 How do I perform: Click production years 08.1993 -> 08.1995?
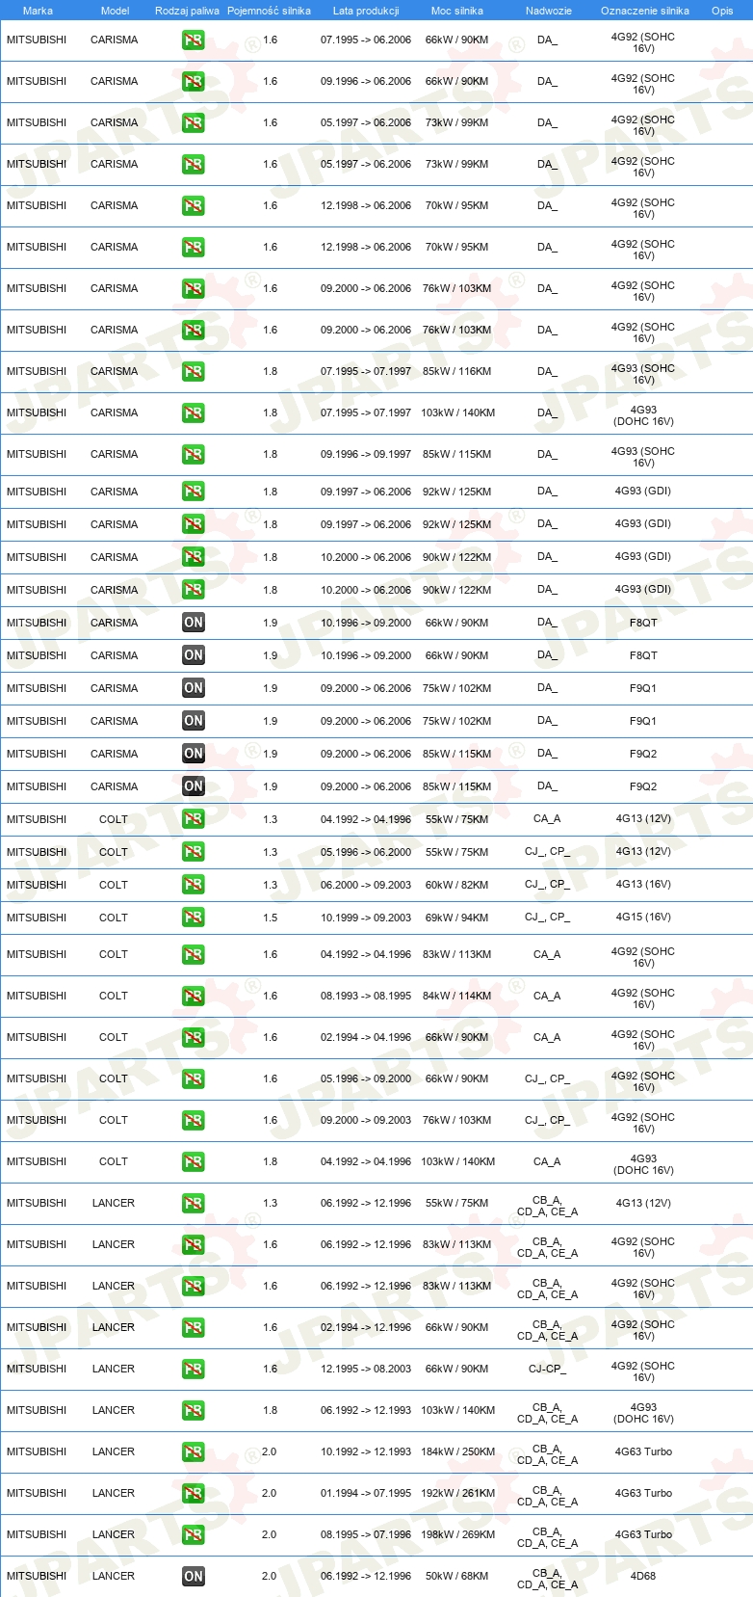366,996
